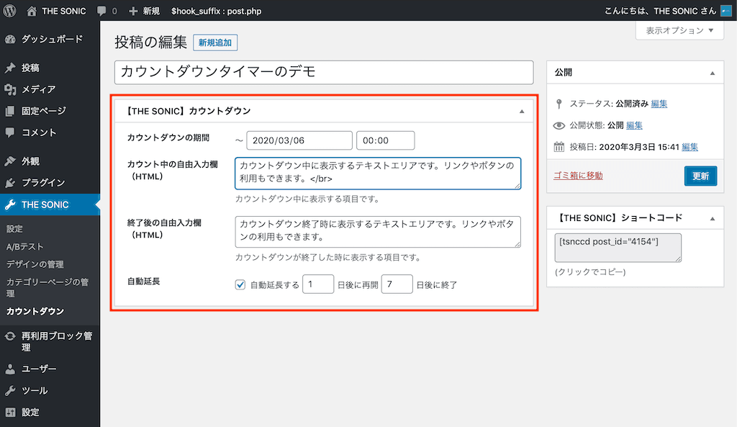This screenshot has width=737, height=427.
Task: Open the A/Bテスト submenu item
Action: [x=25, y=246]
